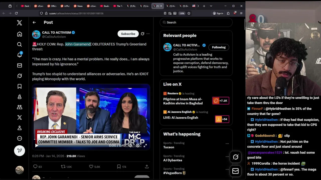
Task: Open Premium X icon in sidebar
Action: click(x=19, y=117)
